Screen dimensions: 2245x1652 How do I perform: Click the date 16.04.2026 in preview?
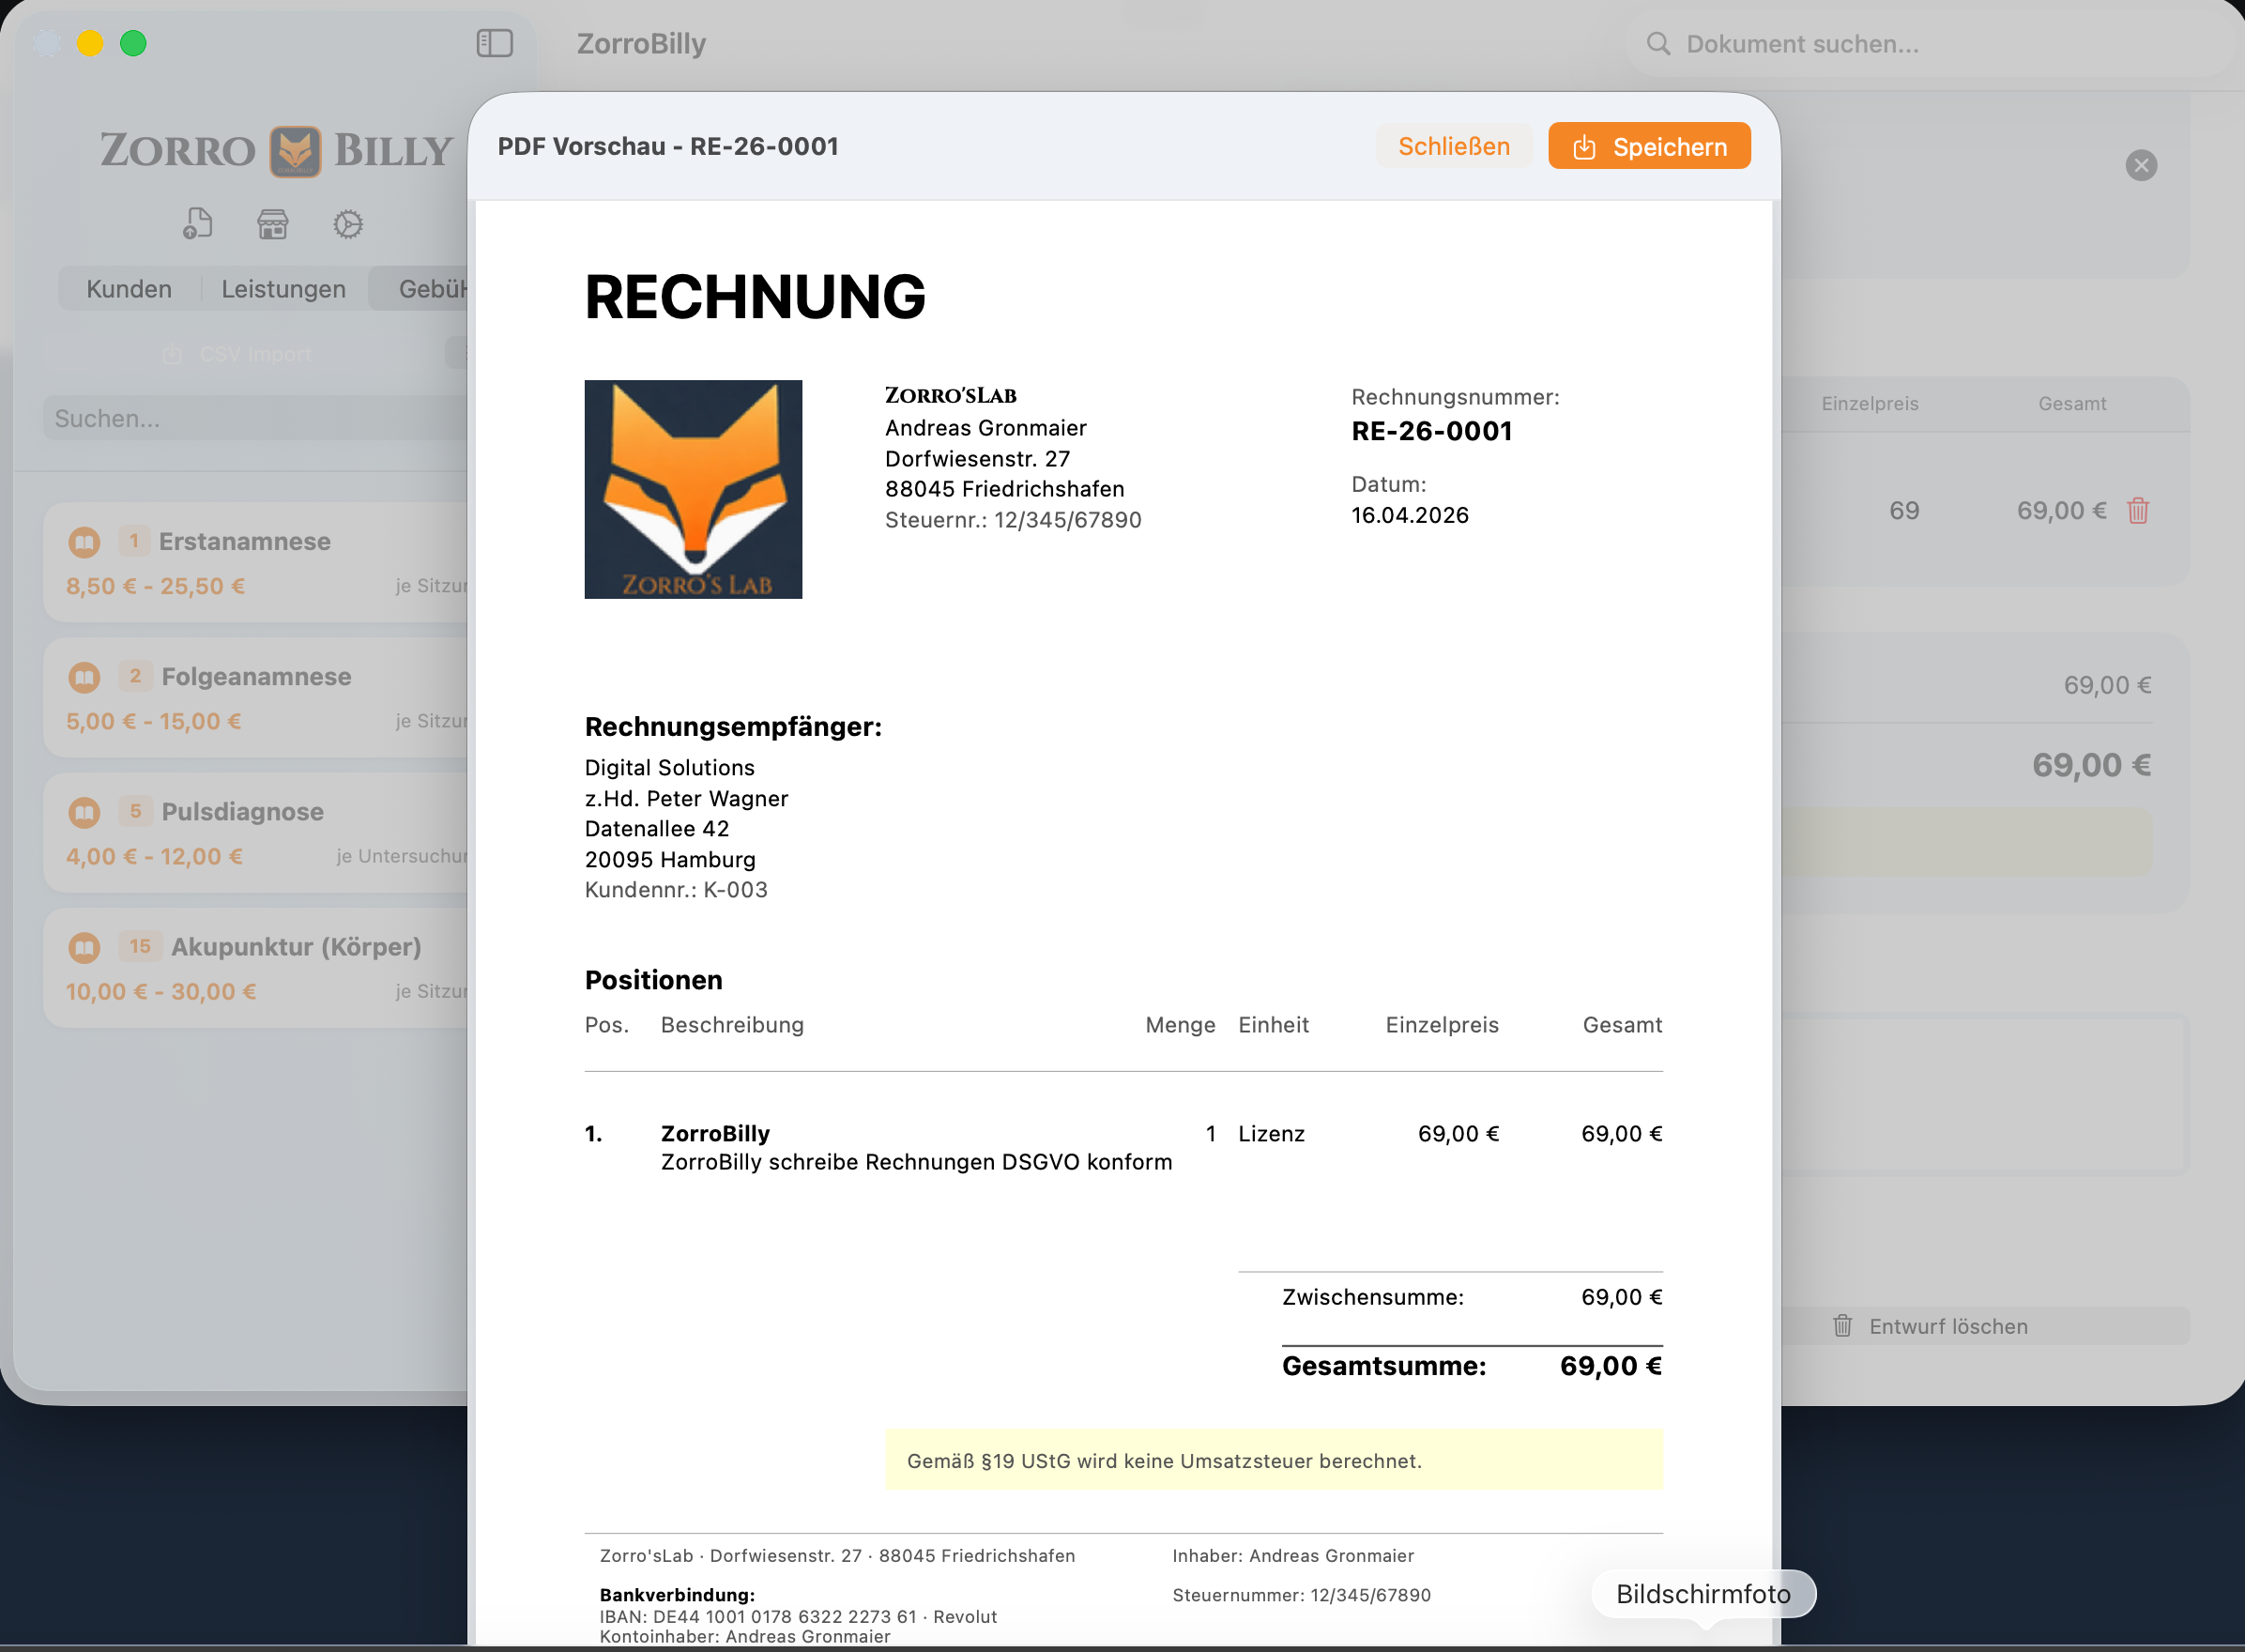tap(1410, 515)
